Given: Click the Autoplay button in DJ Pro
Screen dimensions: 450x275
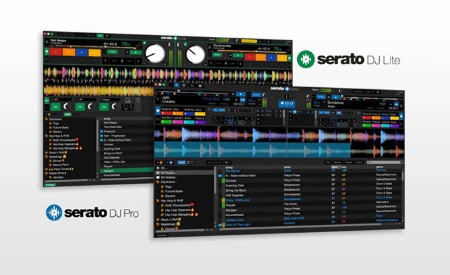Looking at the screenshot, I should (161, 235).
